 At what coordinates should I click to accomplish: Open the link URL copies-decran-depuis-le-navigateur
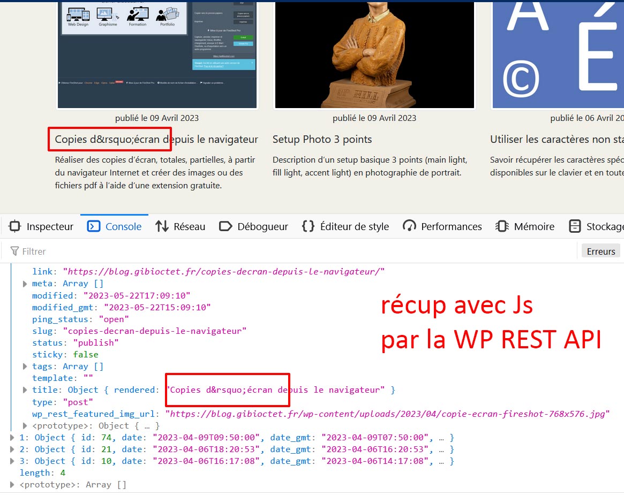pyautogui.click(x=224, y=271)
